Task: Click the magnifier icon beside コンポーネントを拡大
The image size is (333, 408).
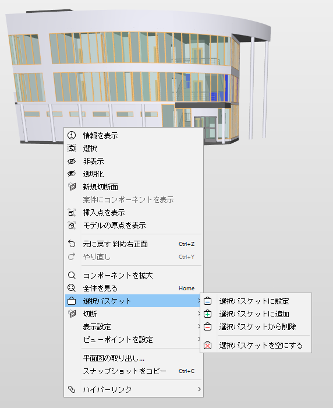Action: click(72, 275)
